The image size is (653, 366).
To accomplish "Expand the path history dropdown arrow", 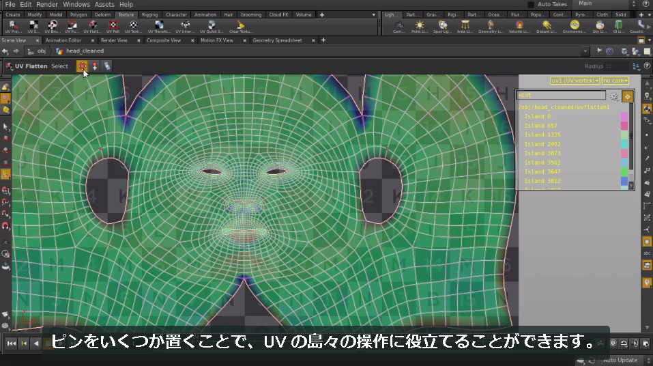I will pos(585,51).
